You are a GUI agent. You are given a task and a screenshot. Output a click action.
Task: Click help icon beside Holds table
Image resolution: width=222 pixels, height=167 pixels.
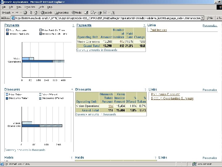[155, 158]
